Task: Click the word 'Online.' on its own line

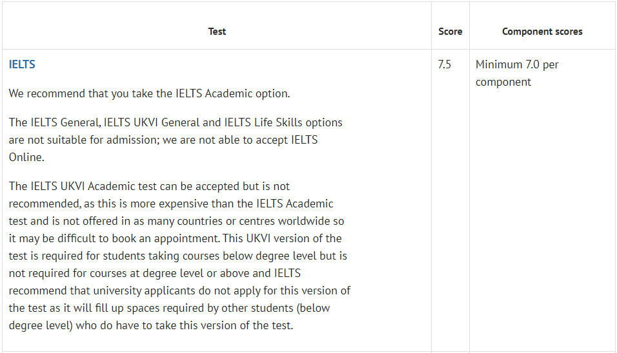Action: pos(25,157)
